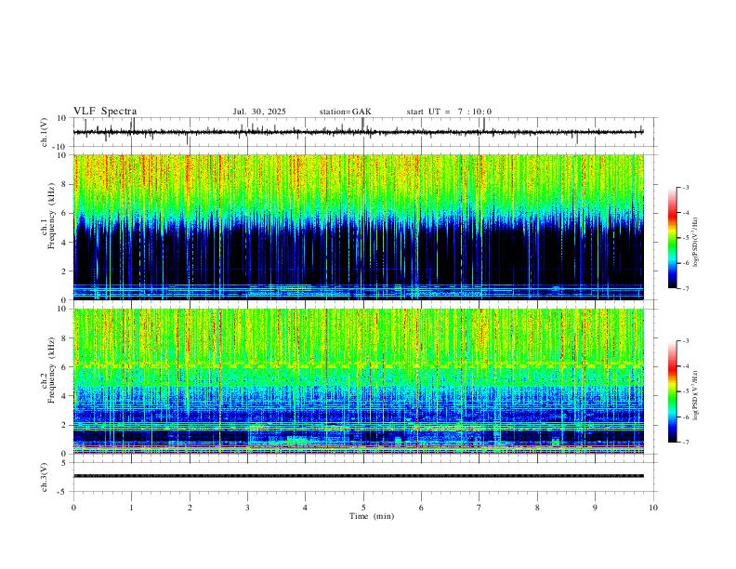Click the upper "log(PSD)(V²/Hz)" color bar label
The width and height of the screenshot is (736, 569).
[x=696, y=243]
